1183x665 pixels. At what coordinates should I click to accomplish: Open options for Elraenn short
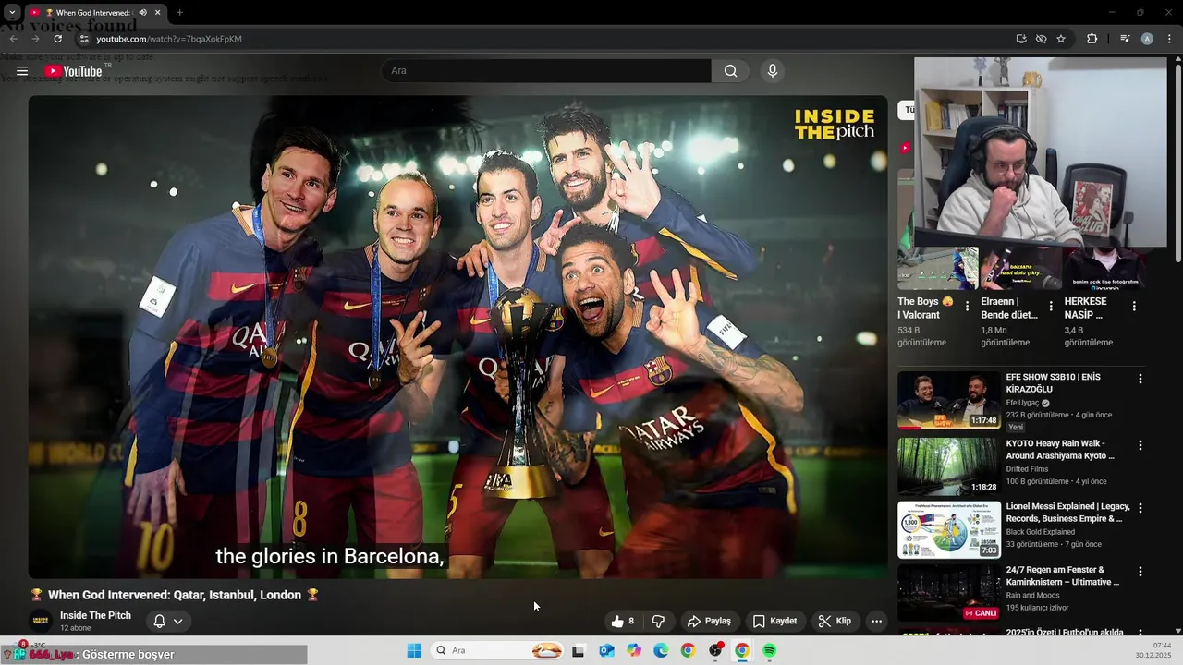[x=1051, y=306]
